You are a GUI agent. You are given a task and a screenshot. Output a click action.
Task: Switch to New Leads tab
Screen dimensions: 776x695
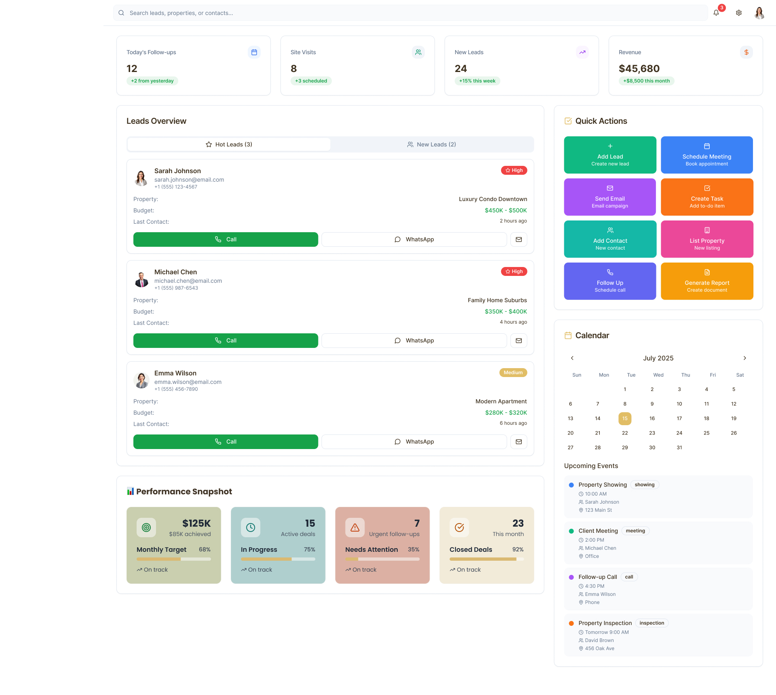pos(432,144)
